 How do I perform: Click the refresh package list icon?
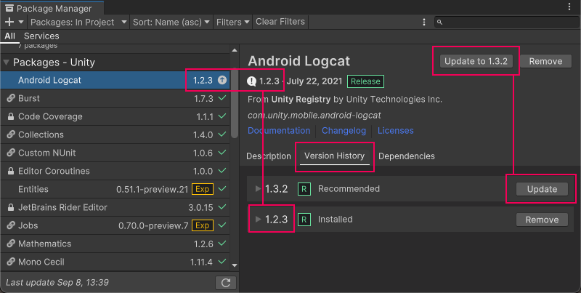click(x=226, y=282)
